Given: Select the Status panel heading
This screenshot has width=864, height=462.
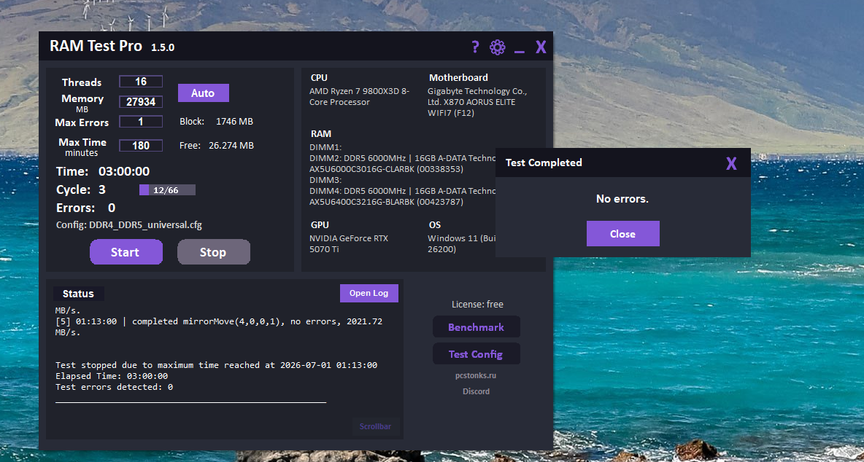Looking at the screenshot, I should click(78, 294).
